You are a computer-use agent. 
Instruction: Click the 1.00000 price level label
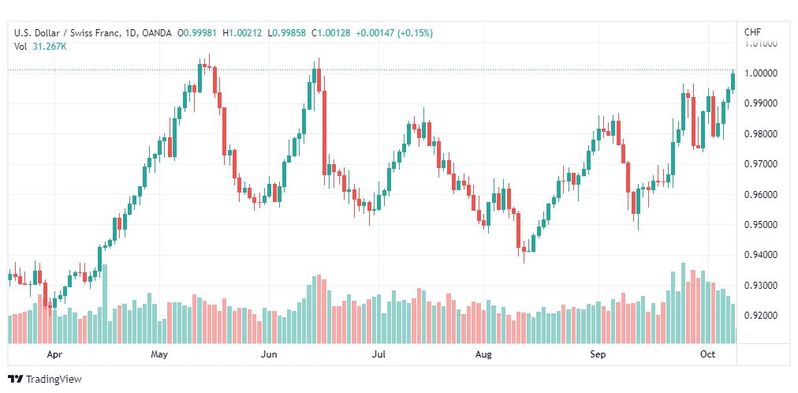761,73
